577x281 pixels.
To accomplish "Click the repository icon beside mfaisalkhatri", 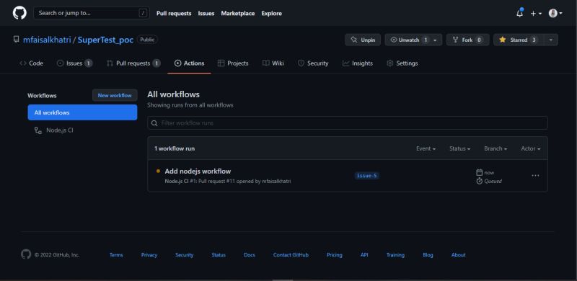I will point(16,40).
